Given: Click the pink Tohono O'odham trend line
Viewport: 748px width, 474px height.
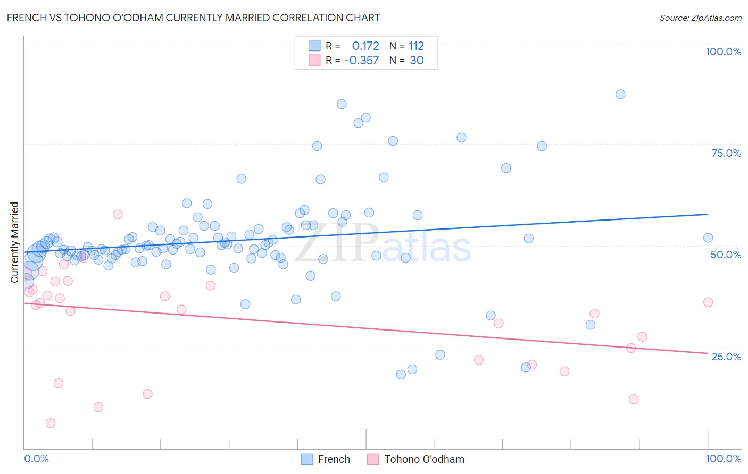Looking at the screenshot, I should (x=366, y=328).
